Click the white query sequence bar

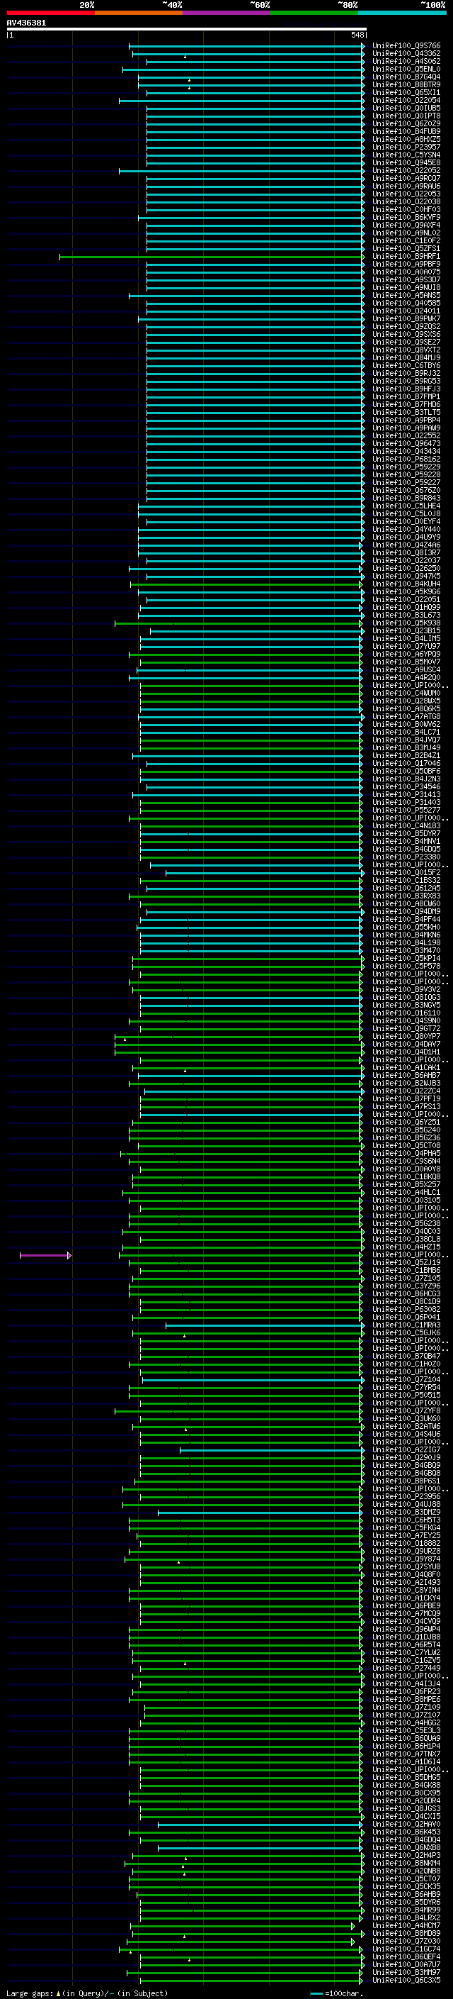coord(187,28)
